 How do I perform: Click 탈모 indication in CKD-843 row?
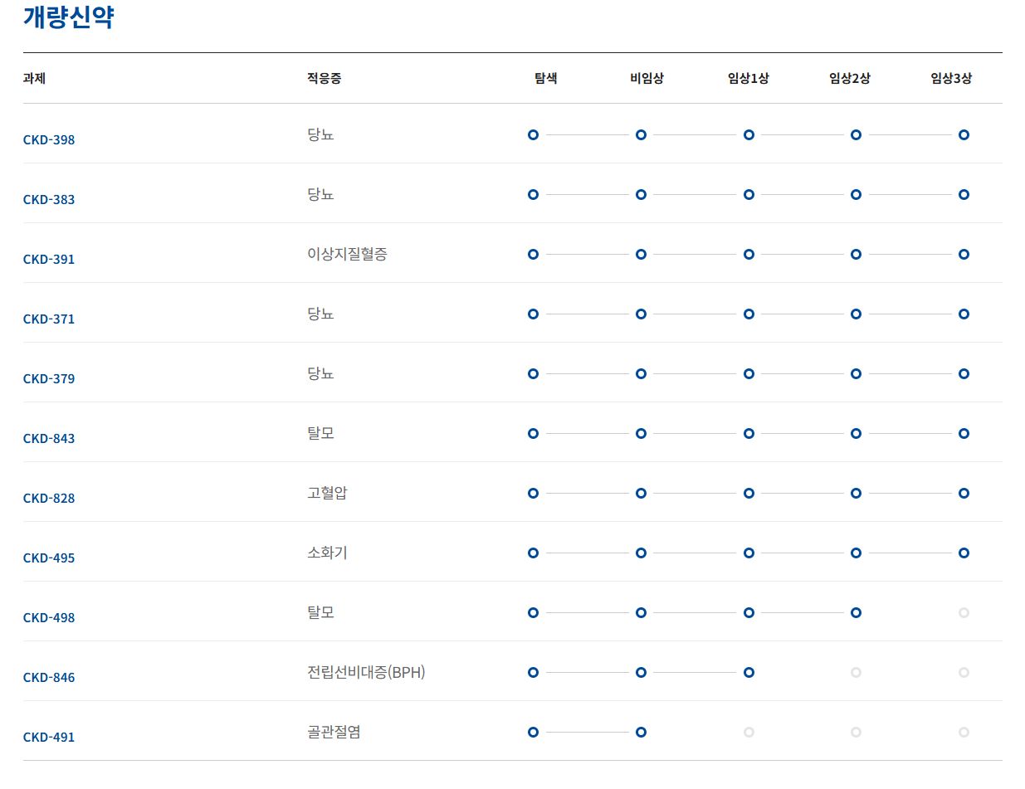coord(320,433)
